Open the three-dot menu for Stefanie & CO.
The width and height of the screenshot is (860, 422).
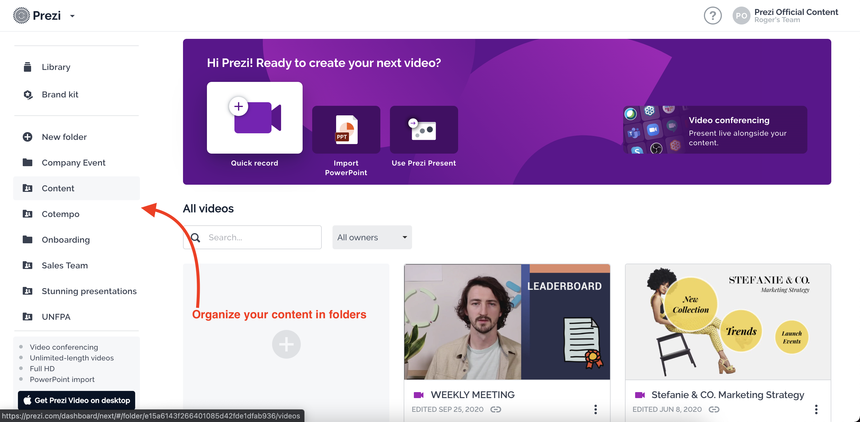tap(816, 409)
